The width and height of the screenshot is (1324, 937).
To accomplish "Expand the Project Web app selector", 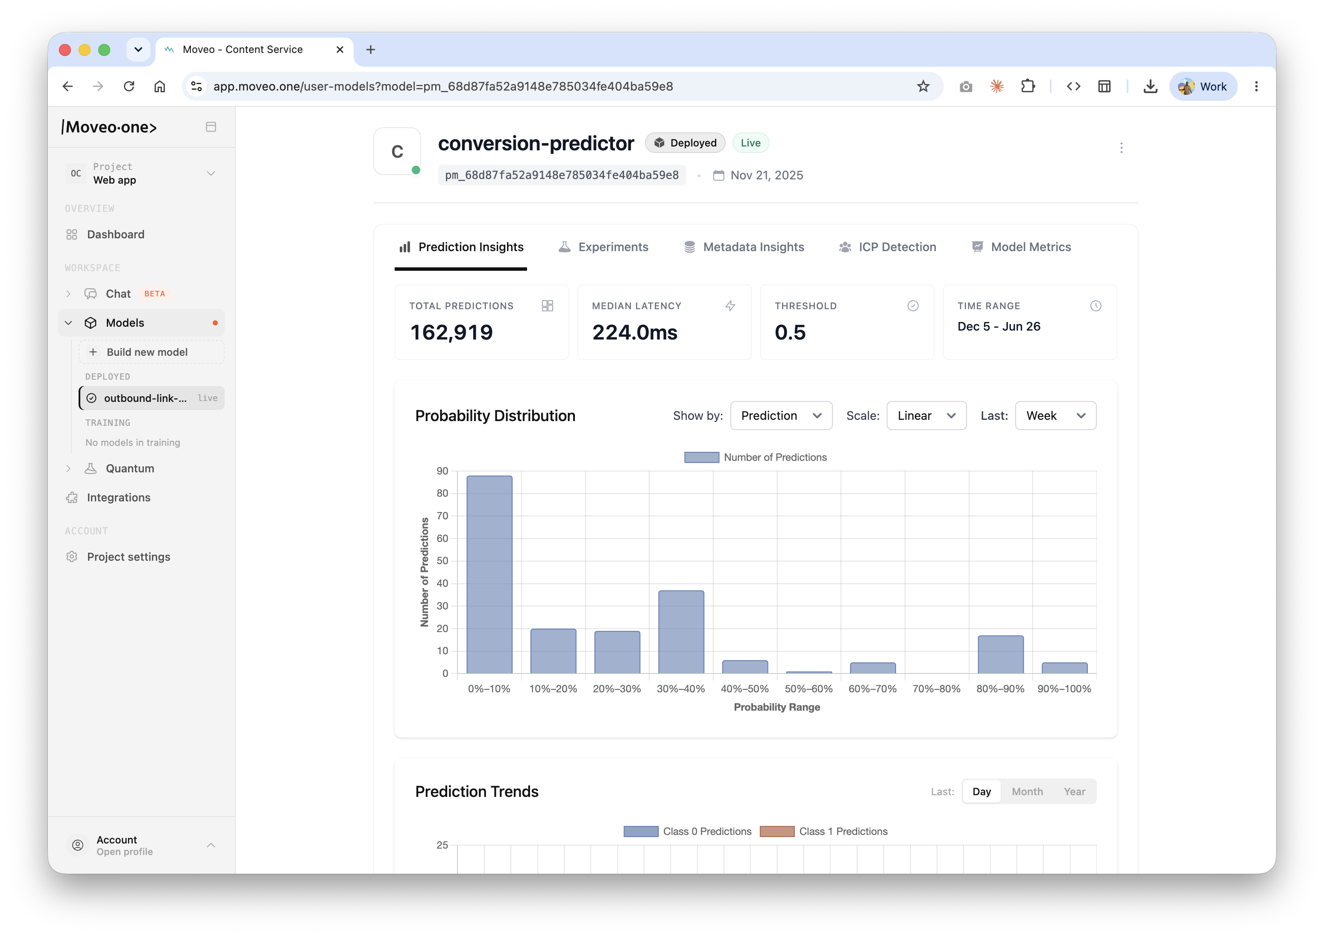I will click(141, 173).
